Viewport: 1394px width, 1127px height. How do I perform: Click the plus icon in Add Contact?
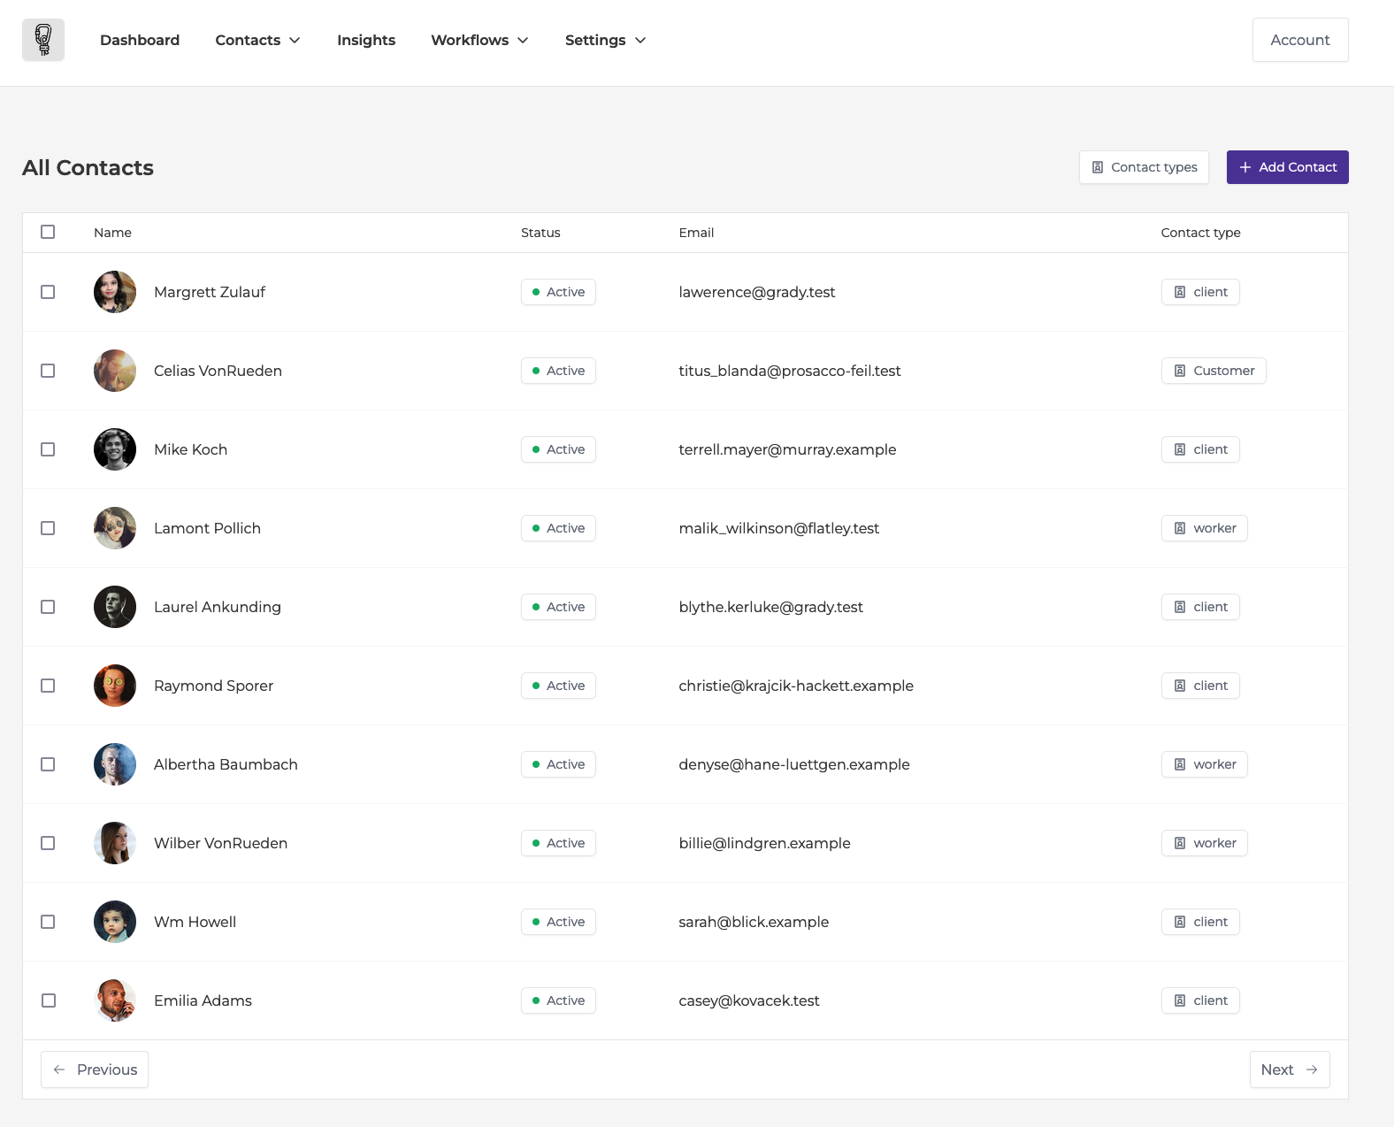pyautogui.click(x=1245, y=167)
